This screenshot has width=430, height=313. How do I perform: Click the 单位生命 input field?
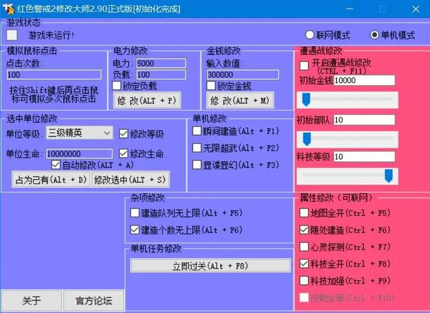tap(79, 154)
